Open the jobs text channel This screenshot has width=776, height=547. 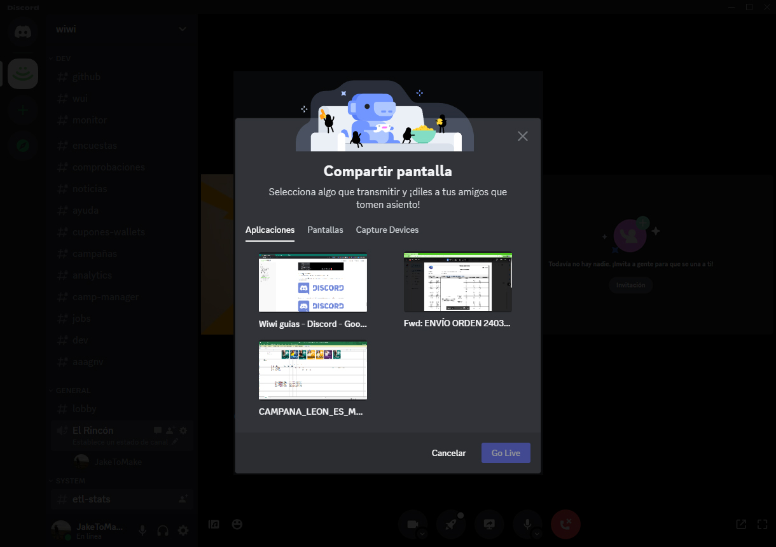(x=121, y=319)
